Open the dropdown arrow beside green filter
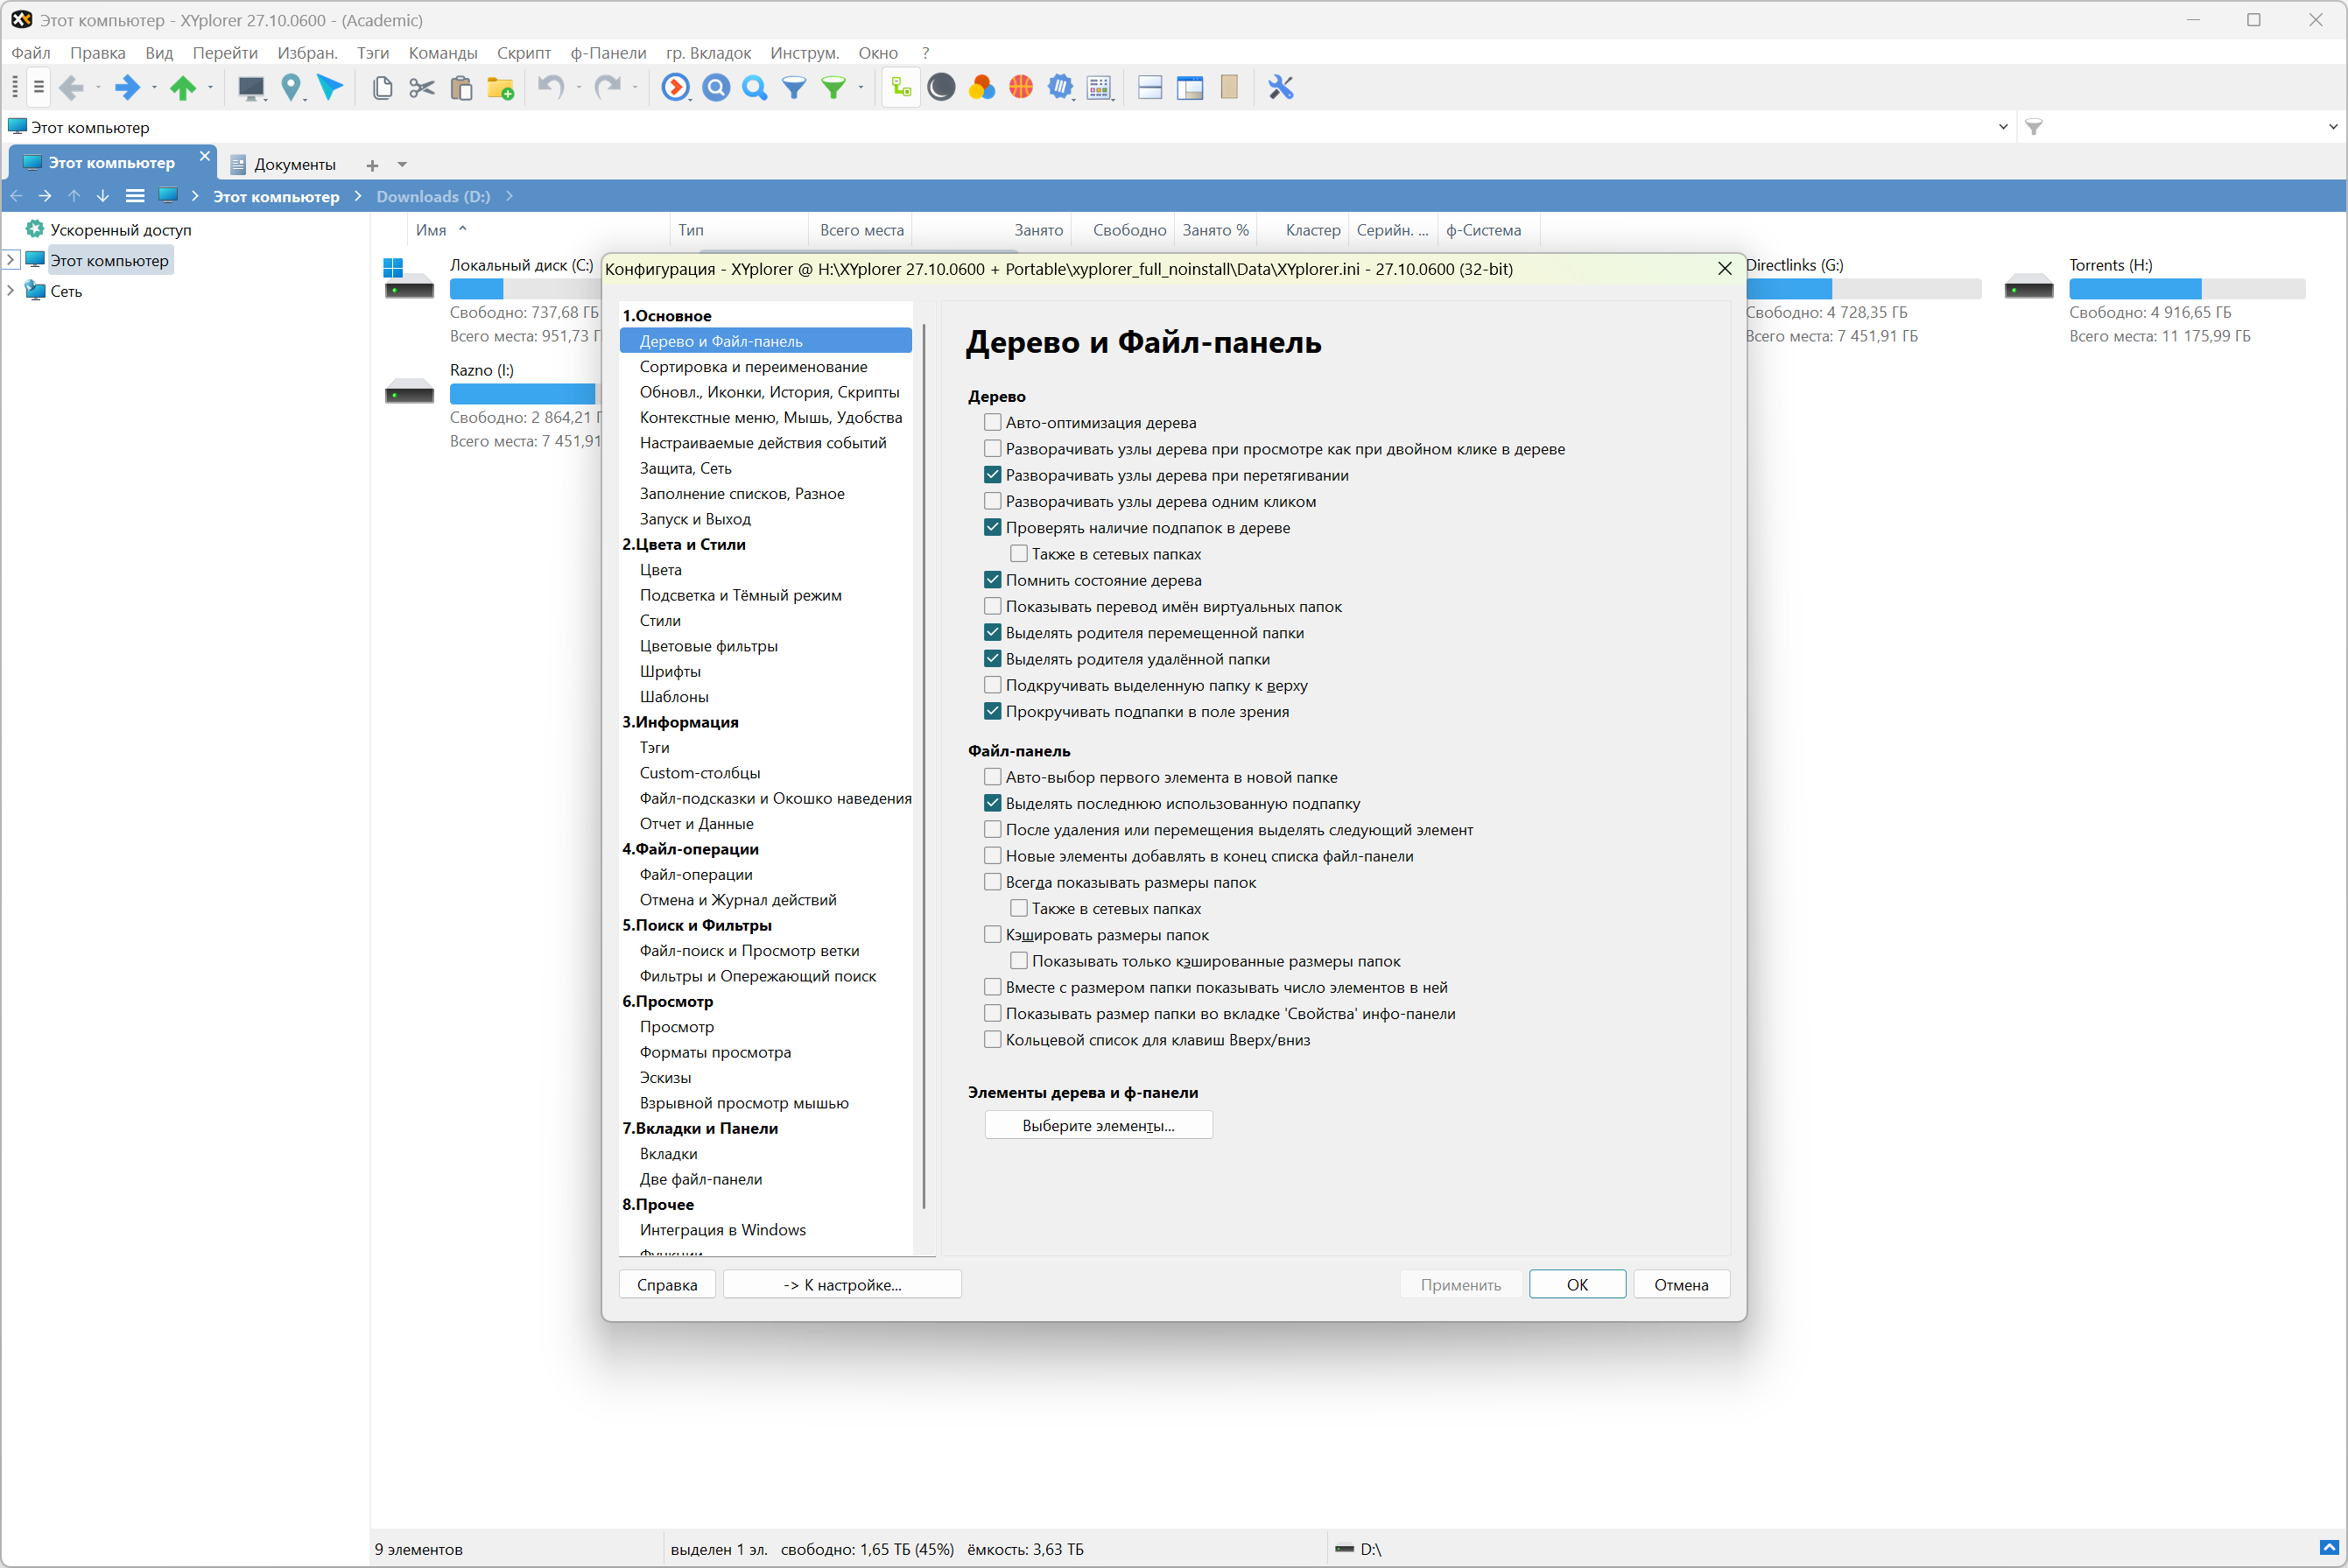 (861, 88)
